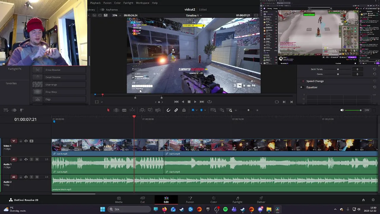Click the voiceover microphone icon in timeline toolbar

pos(21,110)
